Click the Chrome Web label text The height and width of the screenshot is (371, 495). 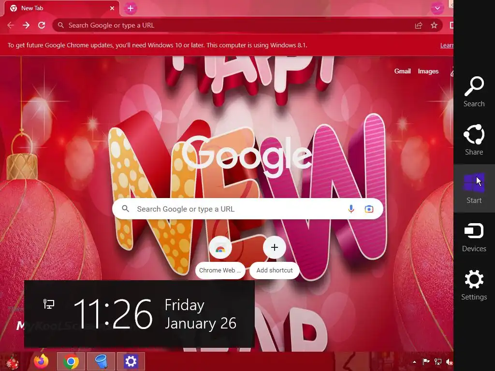pyautogui.click(x=220, y=271)
